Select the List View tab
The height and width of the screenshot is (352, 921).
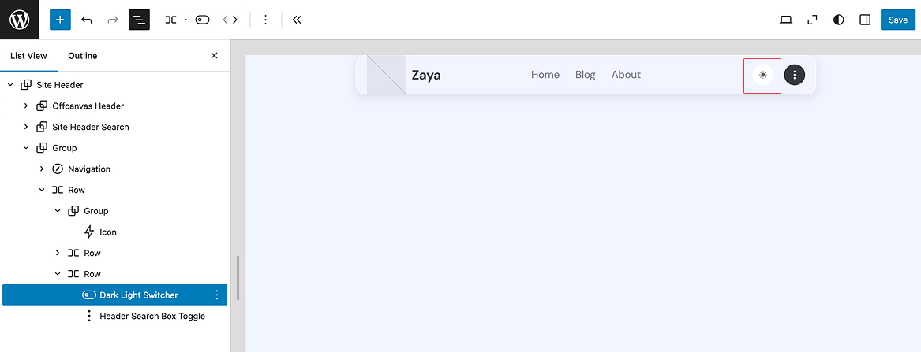coord(28,56)
